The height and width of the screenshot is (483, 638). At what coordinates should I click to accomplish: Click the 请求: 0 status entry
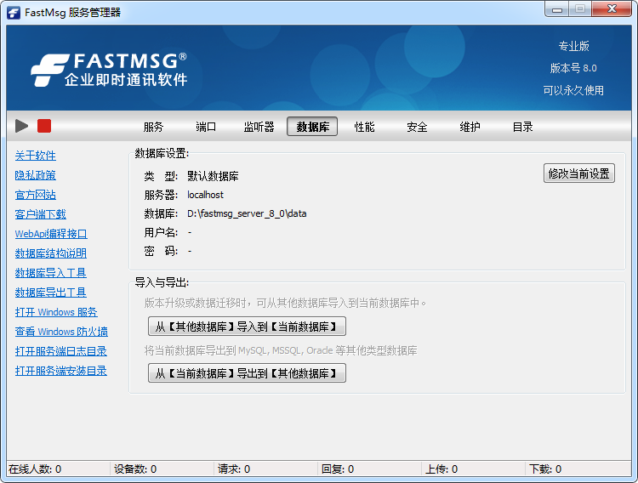pyautogui.click(x=234, y=469)
